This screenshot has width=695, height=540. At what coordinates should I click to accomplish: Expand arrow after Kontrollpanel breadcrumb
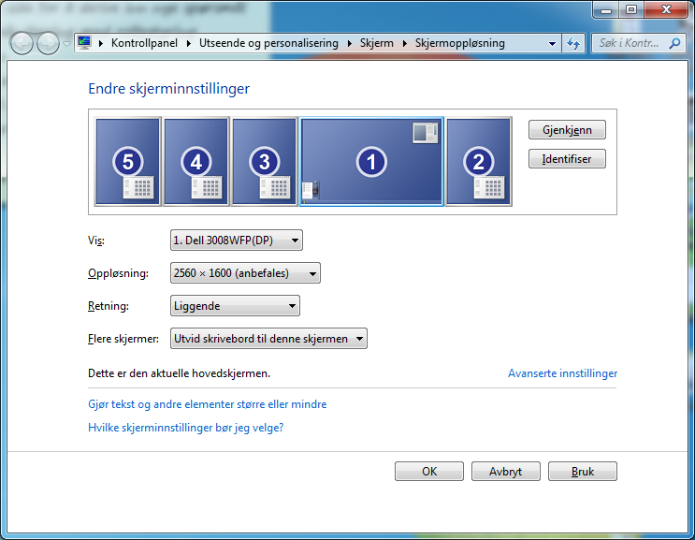pos(189,43)
